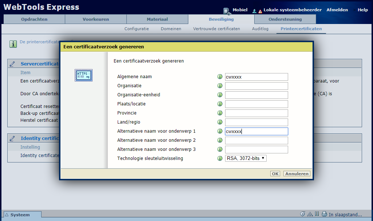Open the Ondersteuning tab

click(285, 19)
